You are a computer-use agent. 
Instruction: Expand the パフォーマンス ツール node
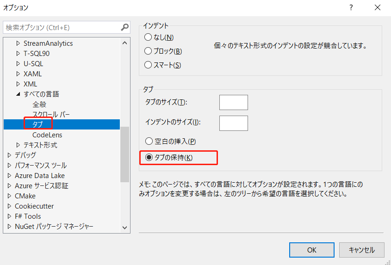coord(9,165)
